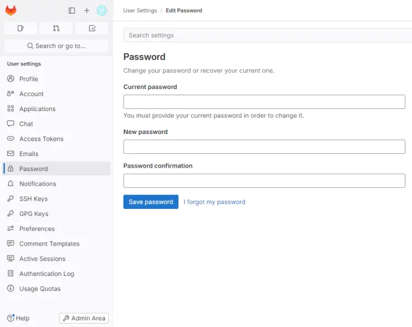The height and width of the screenshot is (327, 412).
Task: Click the Search or go to button
Action: coord(56,46)
